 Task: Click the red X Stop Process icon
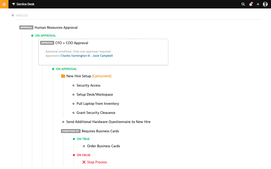tap(84, 162)
